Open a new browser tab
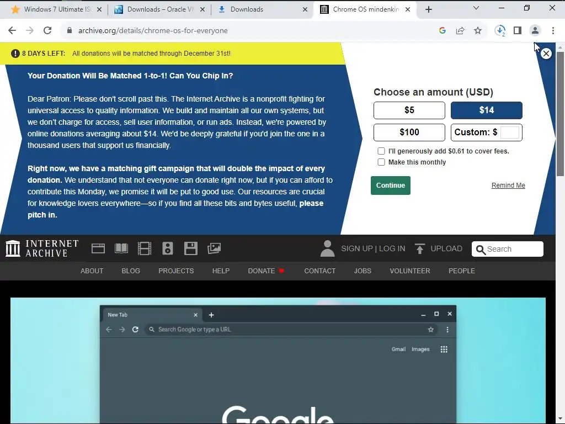 428,9
